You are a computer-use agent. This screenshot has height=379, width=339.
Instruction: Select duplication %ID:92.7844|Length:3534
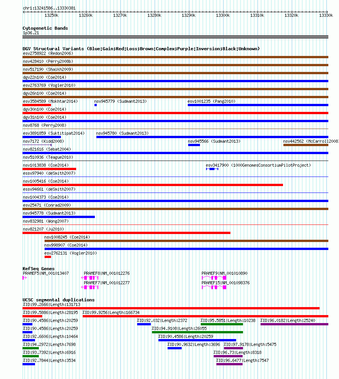(29, 364)
